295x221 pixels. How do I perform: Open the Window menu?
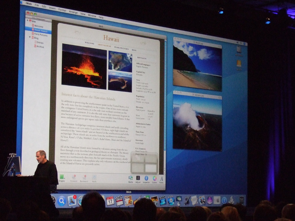click(x=92, y=15)
